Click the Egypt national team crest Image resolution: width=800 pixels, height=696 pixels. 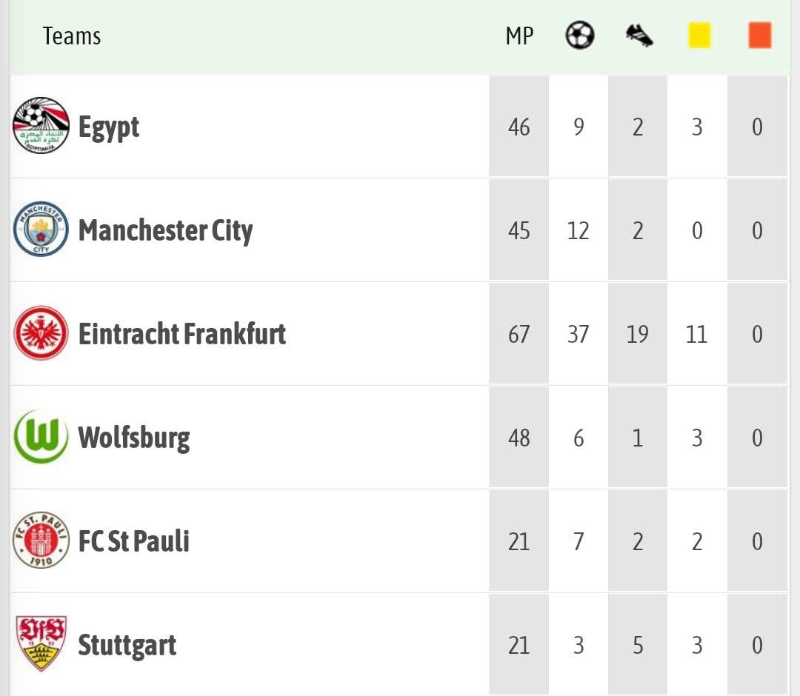pos(41,125)
